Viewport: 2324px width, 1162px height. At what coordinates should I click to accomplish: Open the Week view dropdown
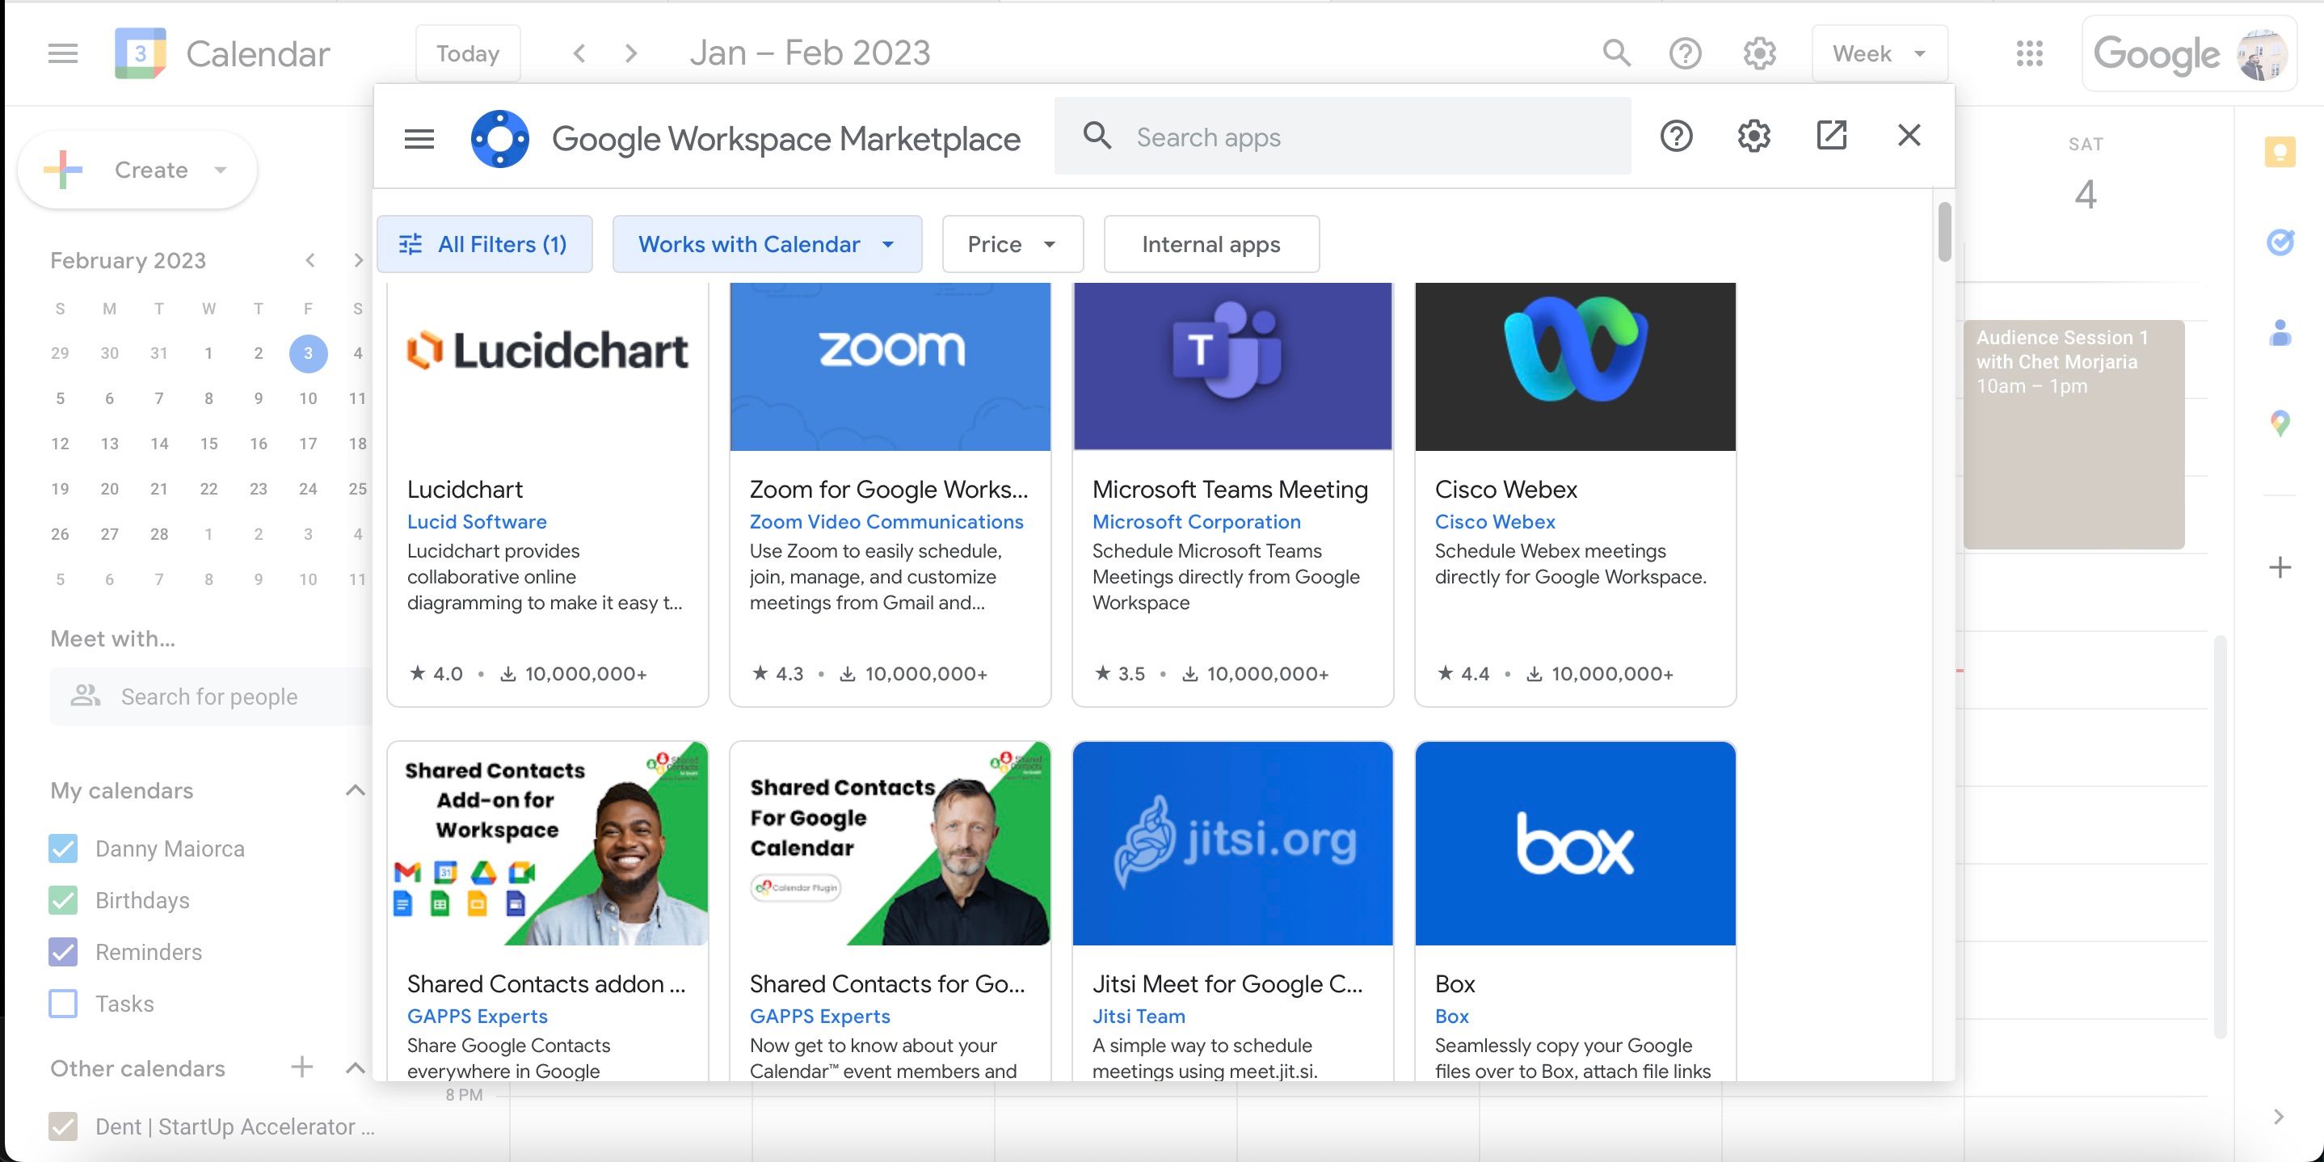tap(1878, 53)
